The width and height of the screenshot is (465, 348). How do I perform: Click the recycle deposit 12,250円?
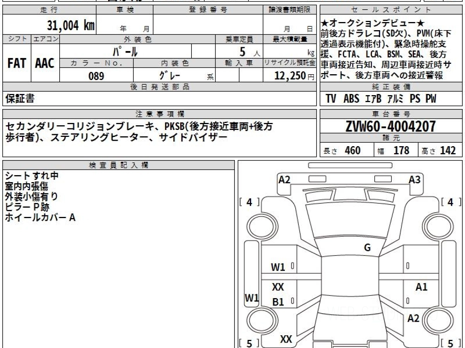click(x=294, y=76)
